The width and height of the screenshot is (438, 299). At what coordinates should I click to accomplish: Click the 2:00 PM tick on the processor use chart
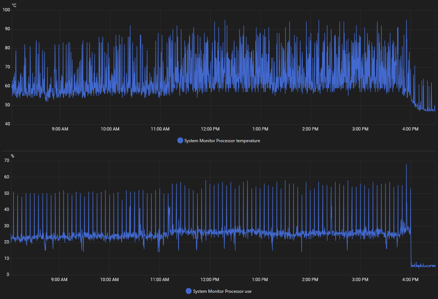point(310,280)
